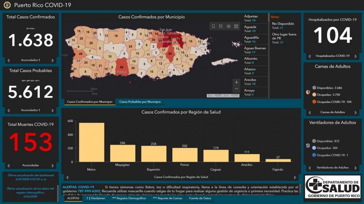Go to next panel after Acumulados in Casos Confirmados
The width and height of the screenshot is (364, 204).
point(53,61)
